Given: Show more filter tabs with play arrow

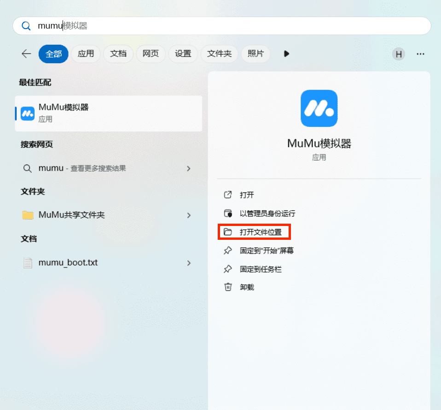Looking at the screenshot, I should tap(286, 54).
